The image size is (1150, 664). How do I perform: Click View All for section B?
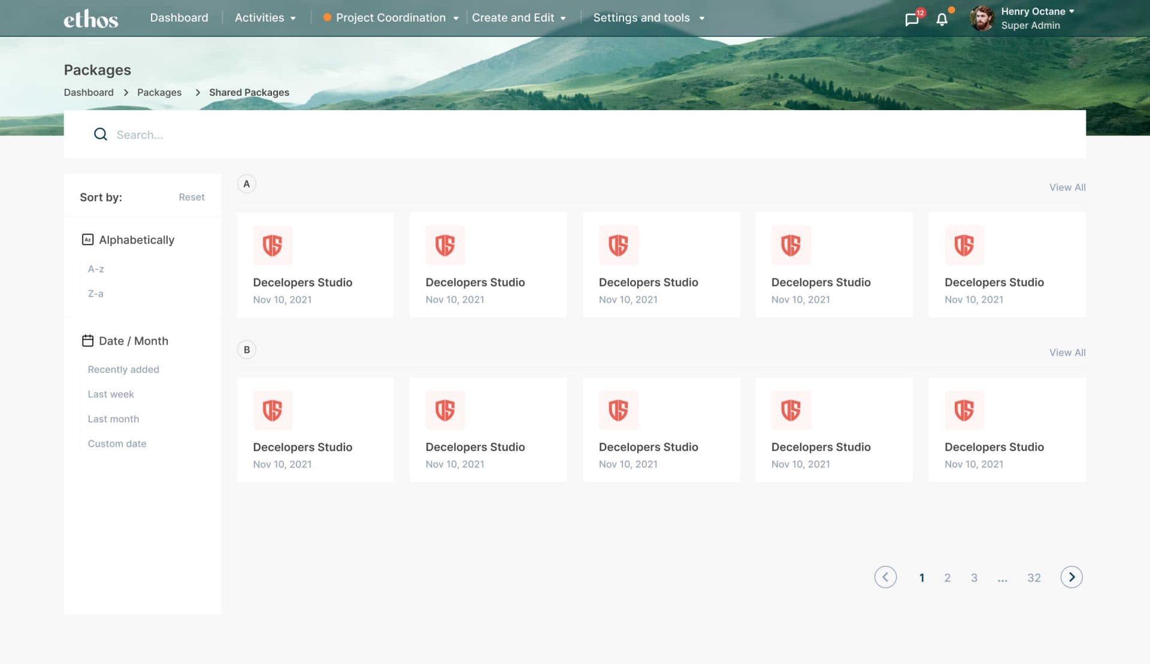[1067, 353]
